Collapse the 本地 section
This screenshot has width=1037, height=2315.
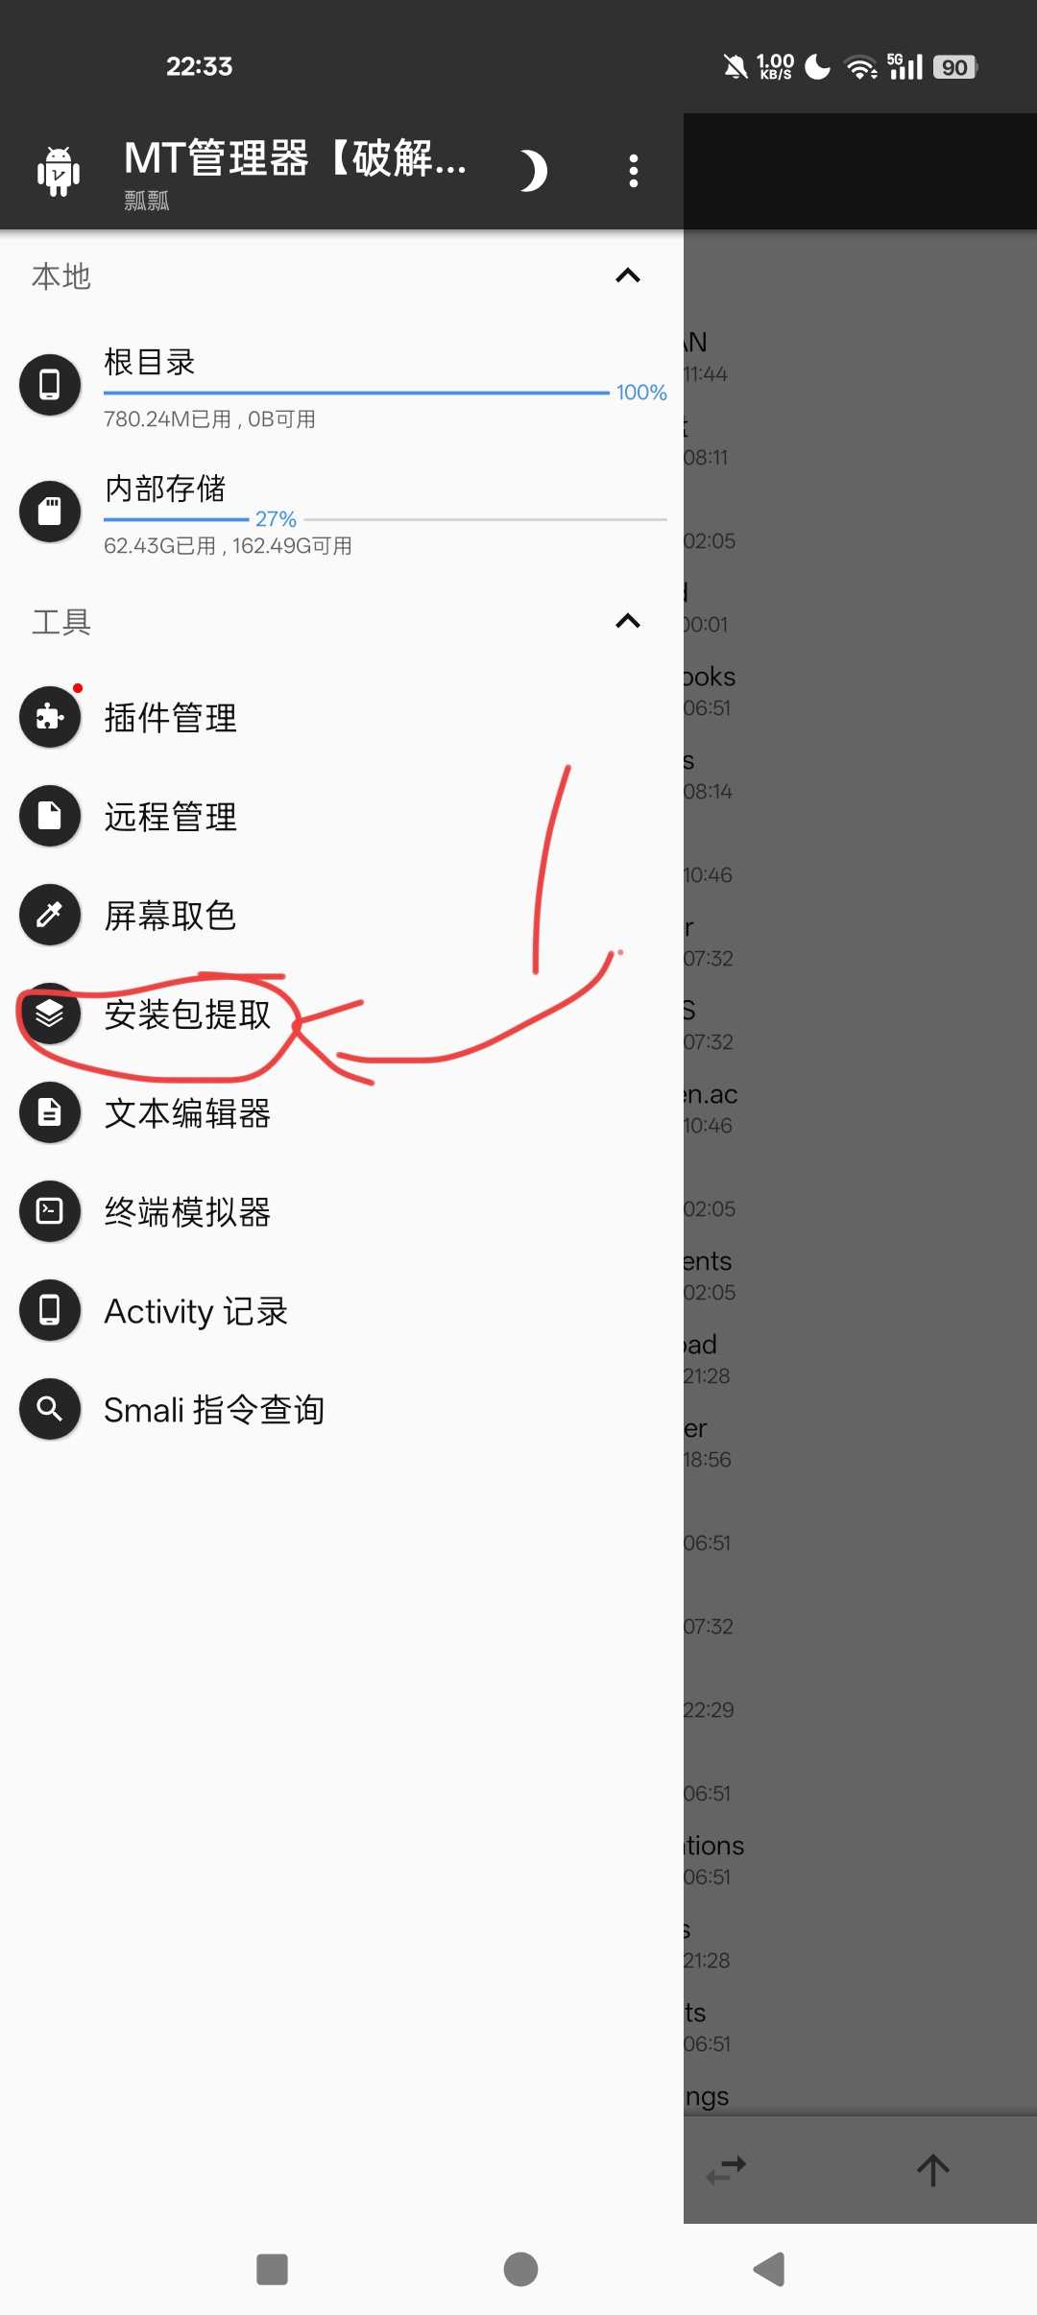pos(628,276)
